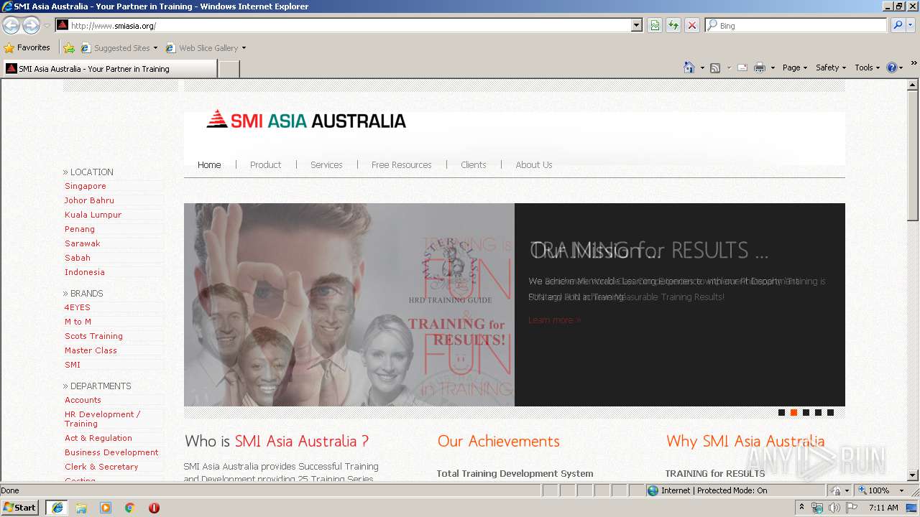Click the Home page icon in command bar
Image resolution: width=920 pixels, height=517 pixels.
[689, 67]
